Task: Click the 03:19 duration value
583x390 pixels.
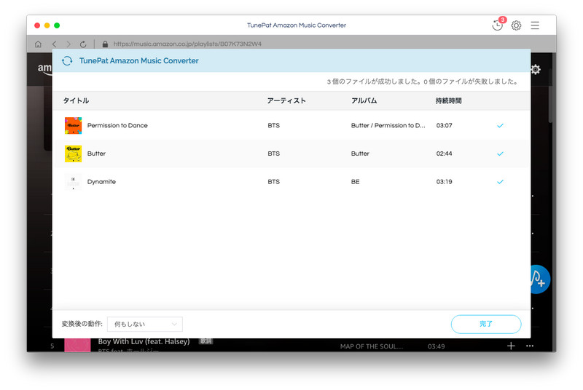Action: point(445,182)
